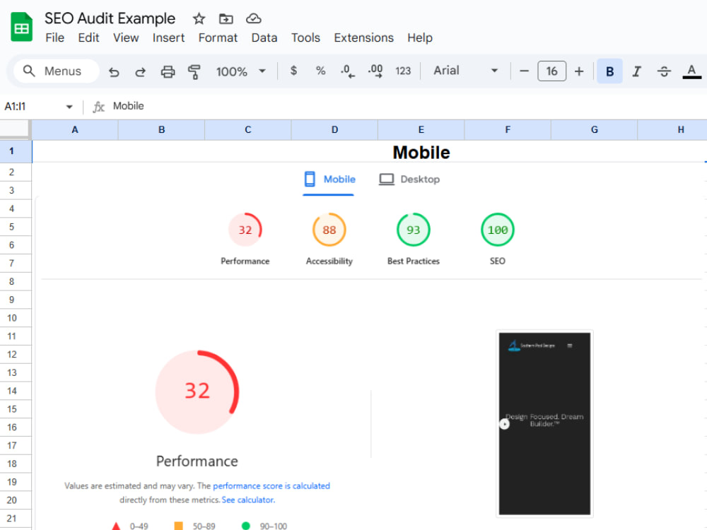Decrease decimal places
The width and height of the screenshot is (707, 530).
click(x=347, y=71)
